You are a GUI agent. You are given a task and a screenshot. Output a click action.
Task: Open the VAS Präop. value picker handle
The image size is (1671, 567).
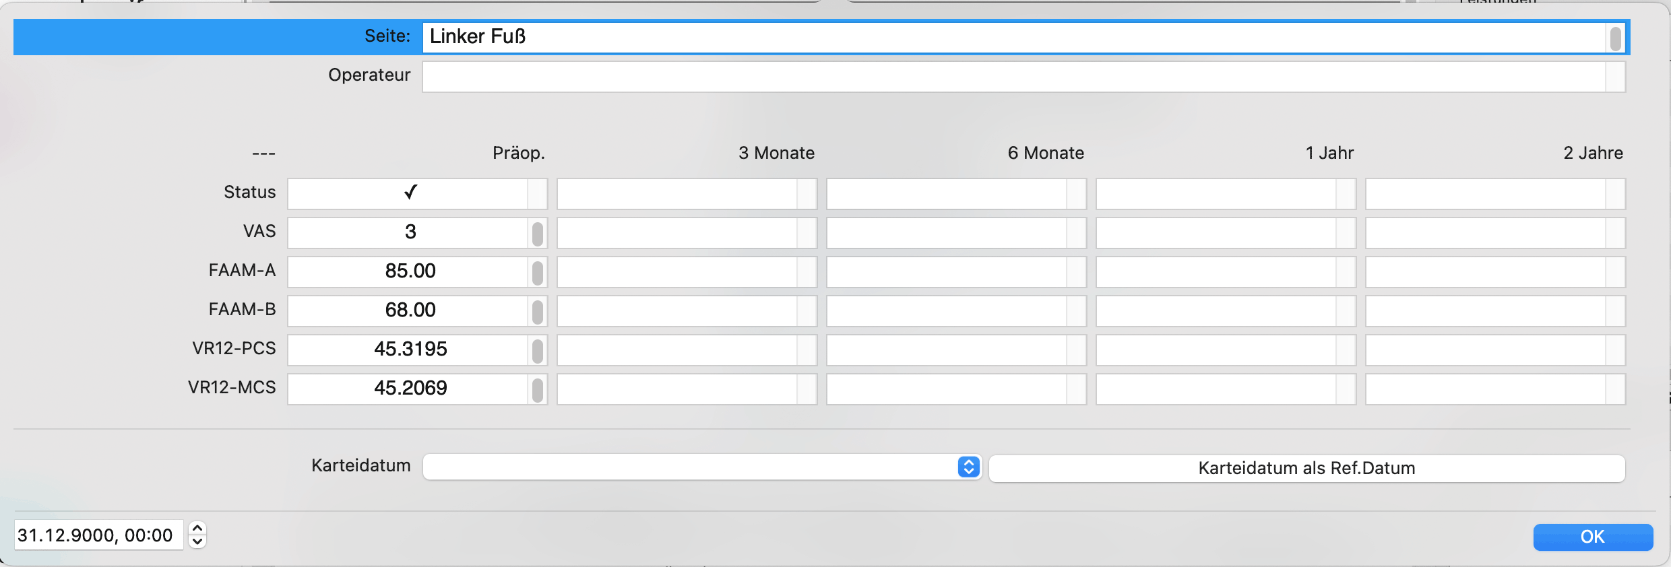537,234
